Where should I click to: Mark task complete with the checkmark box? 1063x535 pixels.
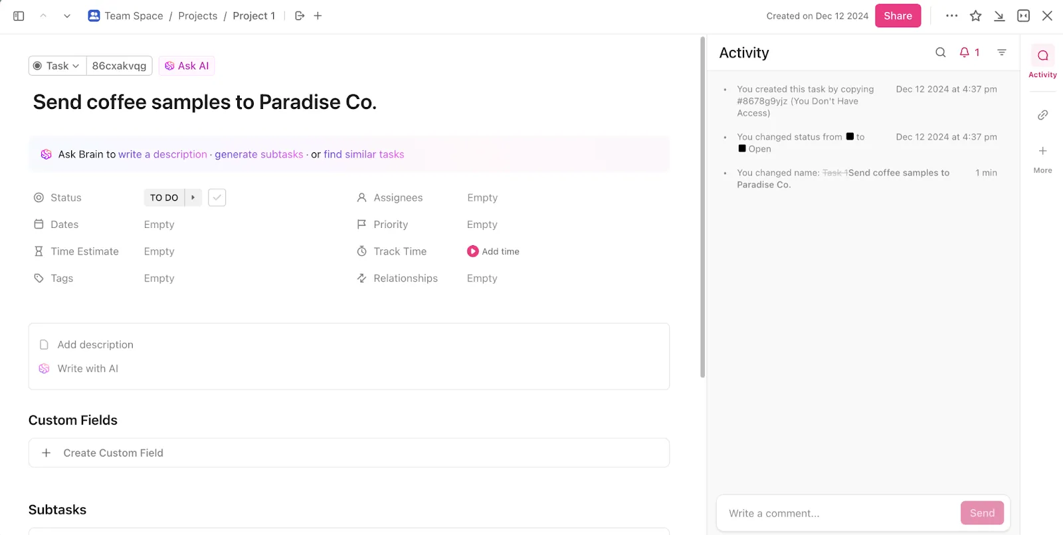click(217, 197)
